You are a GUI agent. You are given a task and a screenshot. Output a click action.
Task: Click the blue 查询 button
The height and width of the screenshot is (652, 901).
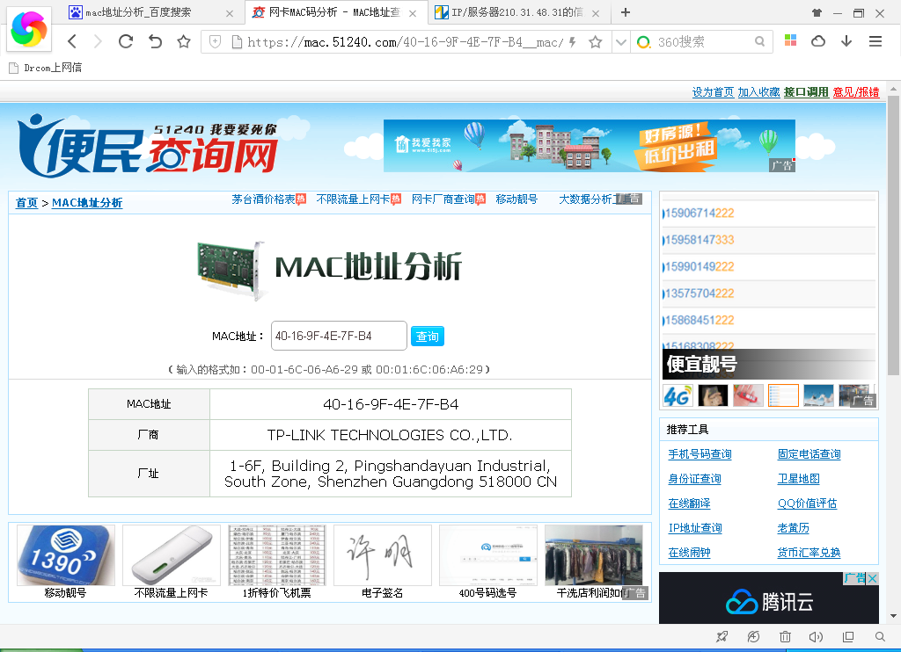428,337
